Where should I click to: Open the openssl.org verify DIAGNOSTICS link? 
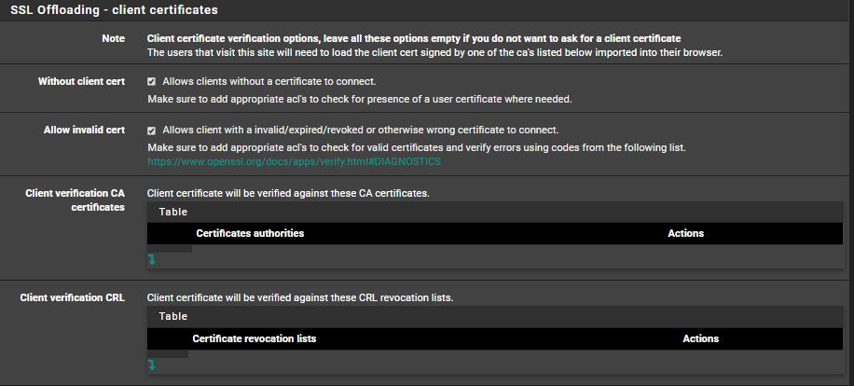pos(294,161)
